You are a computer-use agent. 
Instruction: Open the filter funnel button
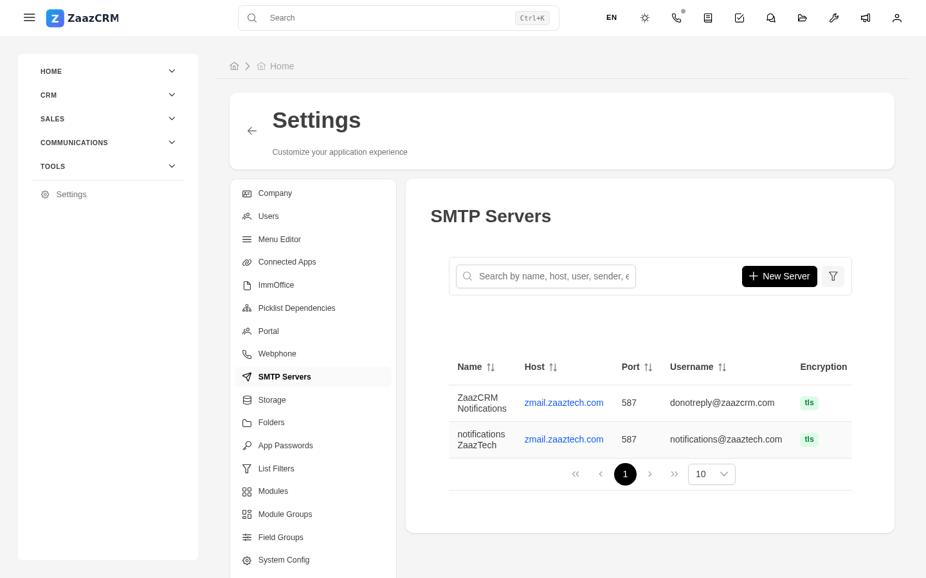pyautogui.click(x=833, y=276)
